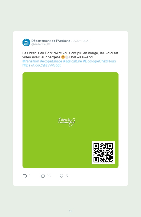Image resolution: width=141 pixels, height=217 pixels.
Task: Click the retweet arrows icon
Action: click(43, 176)
